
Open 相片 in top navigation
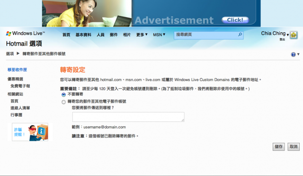127,35
